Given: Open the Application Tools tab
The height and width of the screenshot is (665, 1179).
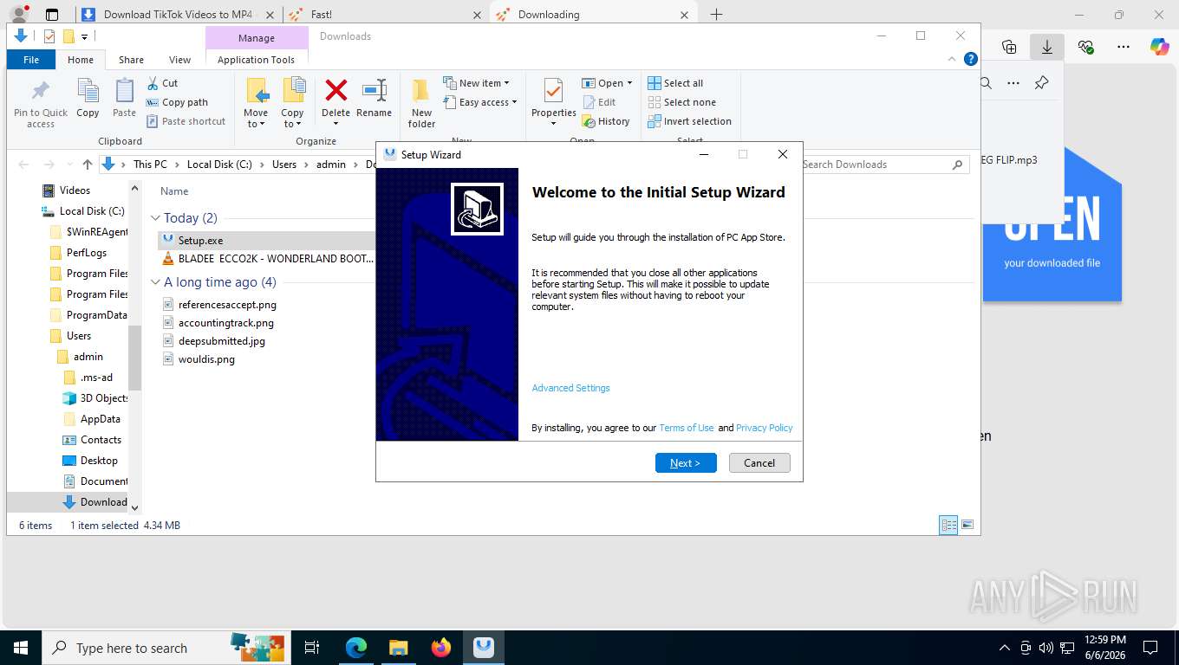Looking at the screenshot, I should (256, 60).
